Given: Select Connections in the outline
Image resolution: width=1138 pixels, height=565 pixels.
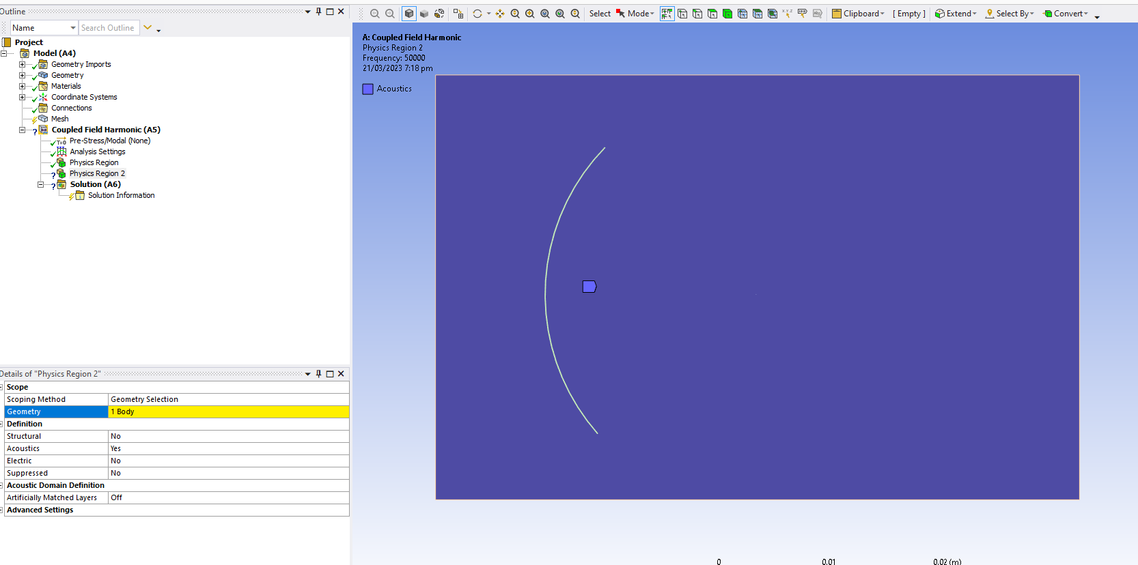Looking at the screenshot, I should pyautogui.click(x=72, y=108).
